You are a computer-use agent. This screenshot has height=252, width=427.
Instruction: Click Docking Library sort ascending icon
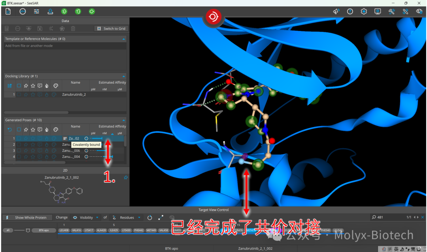tap(9, 86)
